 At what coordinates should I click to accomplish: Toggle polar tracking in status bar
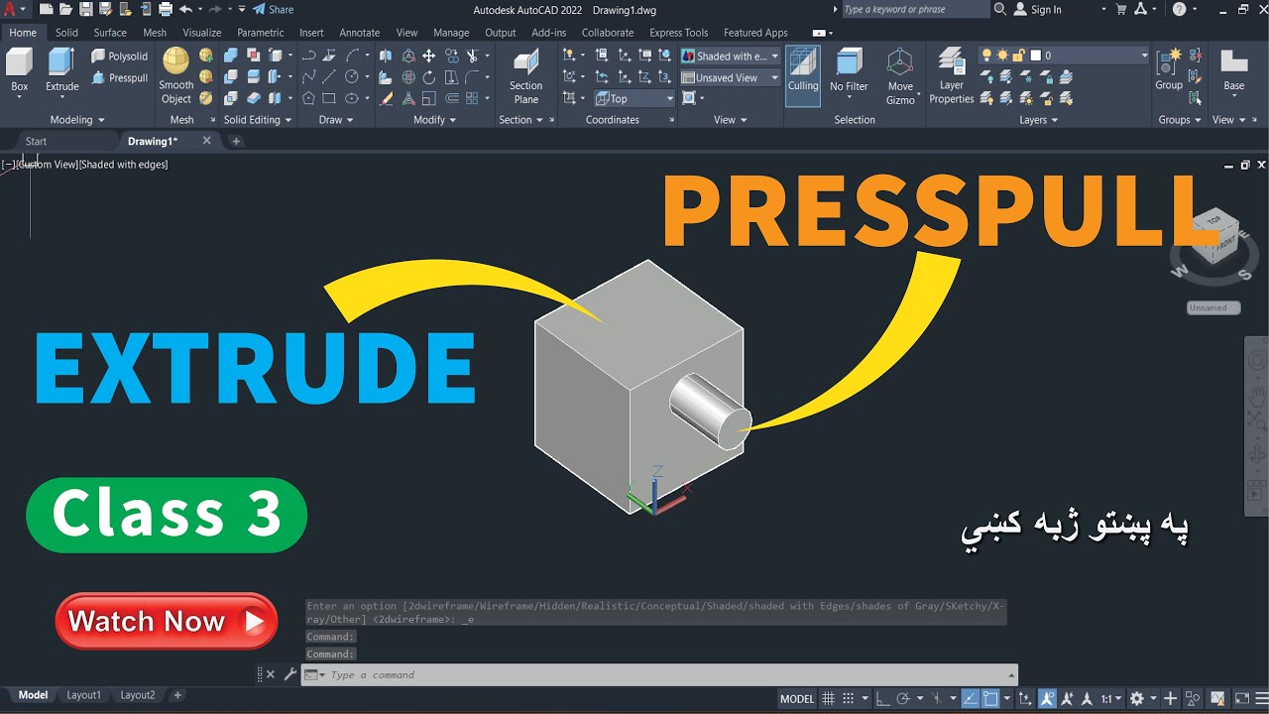pyautogui.click(x=904, y=698)
